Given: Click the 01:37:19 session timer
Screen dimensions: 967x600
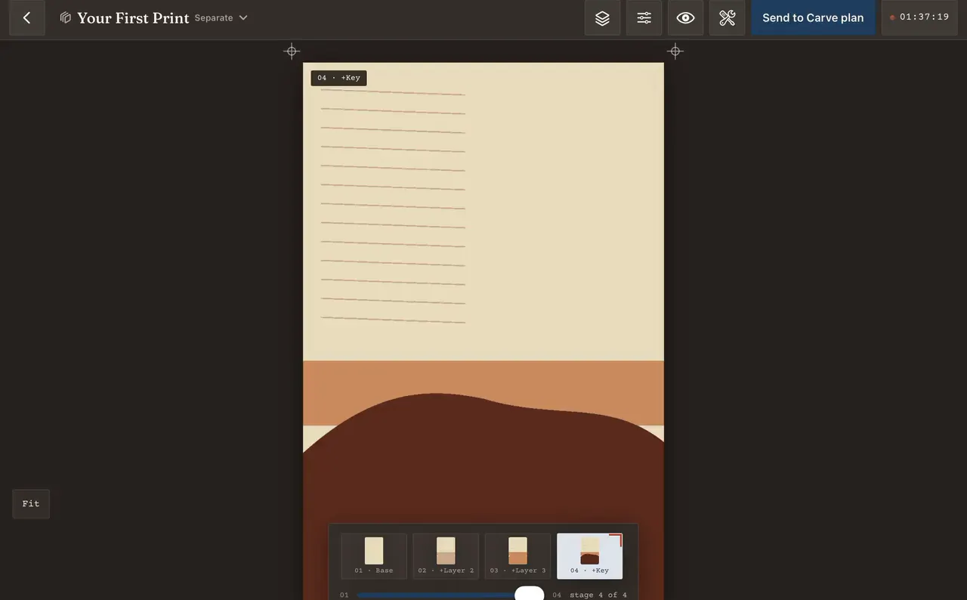Looking at the screenshot, I should coord(919,17).
